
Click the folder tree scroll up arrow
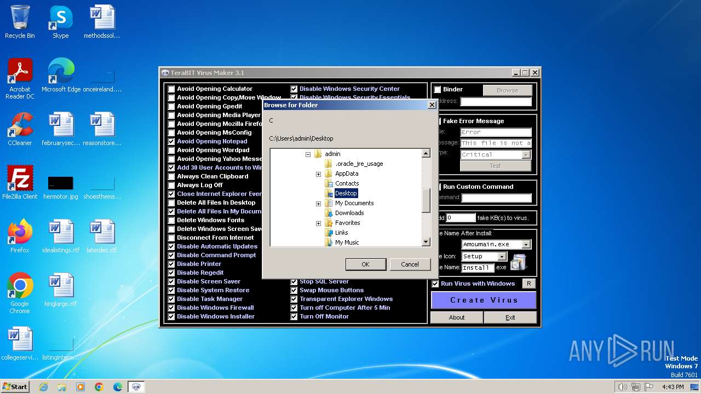[426, 154]
